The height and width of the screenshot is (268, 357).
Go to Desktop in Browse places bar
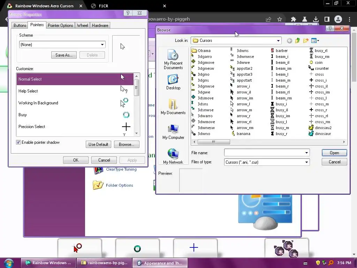click(173, 82)
